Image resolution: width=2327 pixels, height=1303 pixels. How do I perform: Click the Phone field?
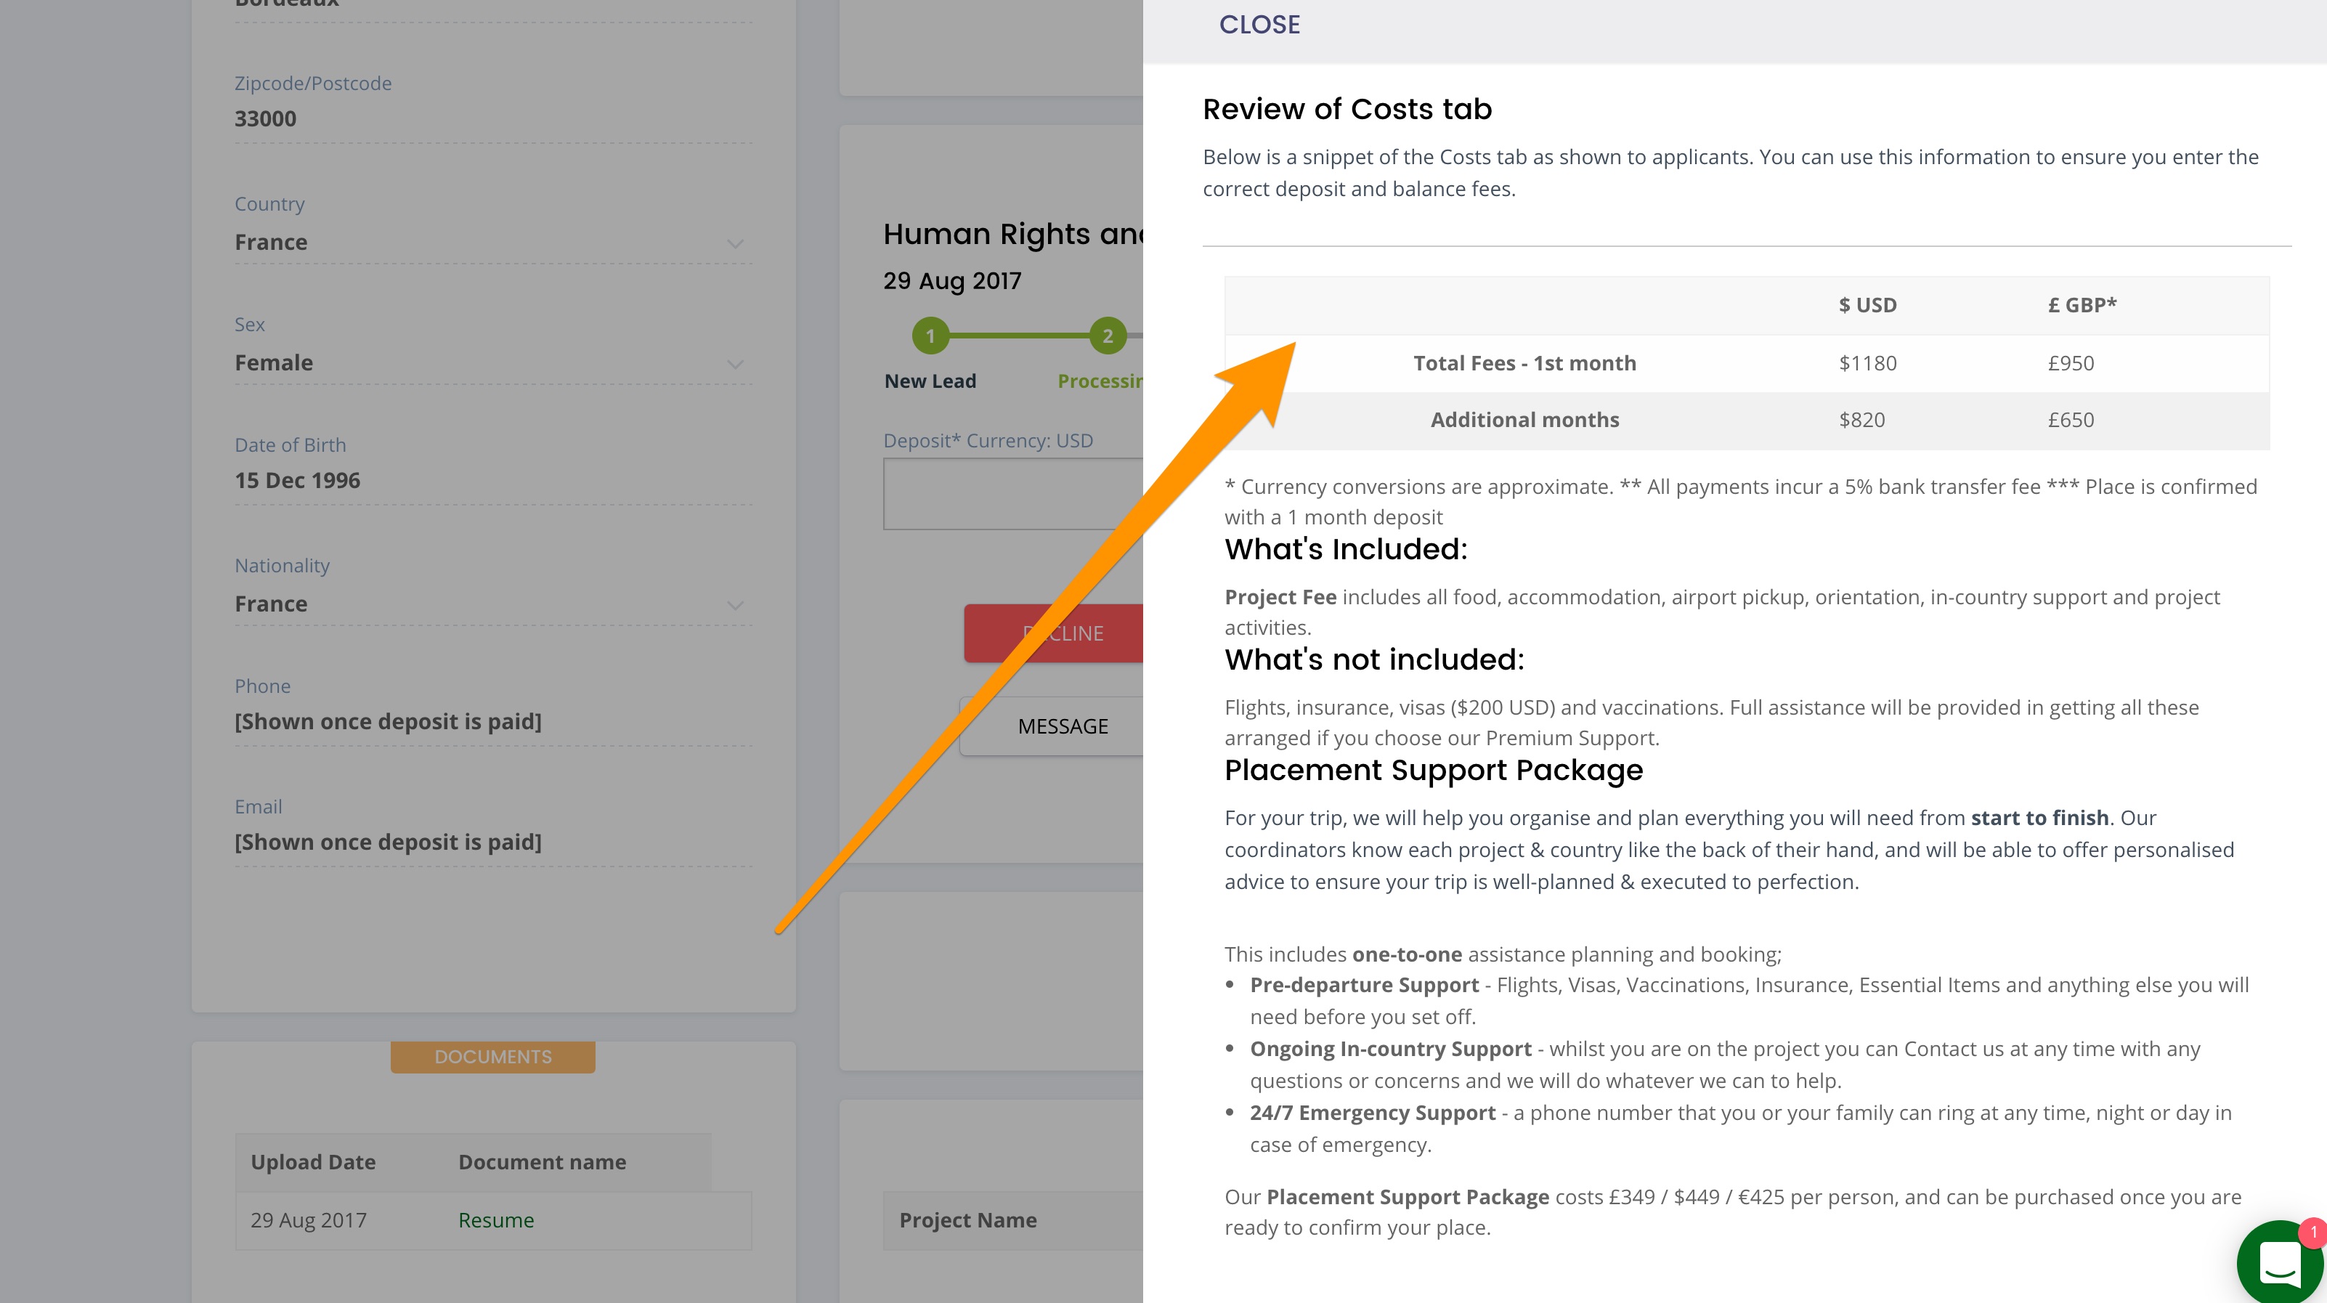click(492, 721)
